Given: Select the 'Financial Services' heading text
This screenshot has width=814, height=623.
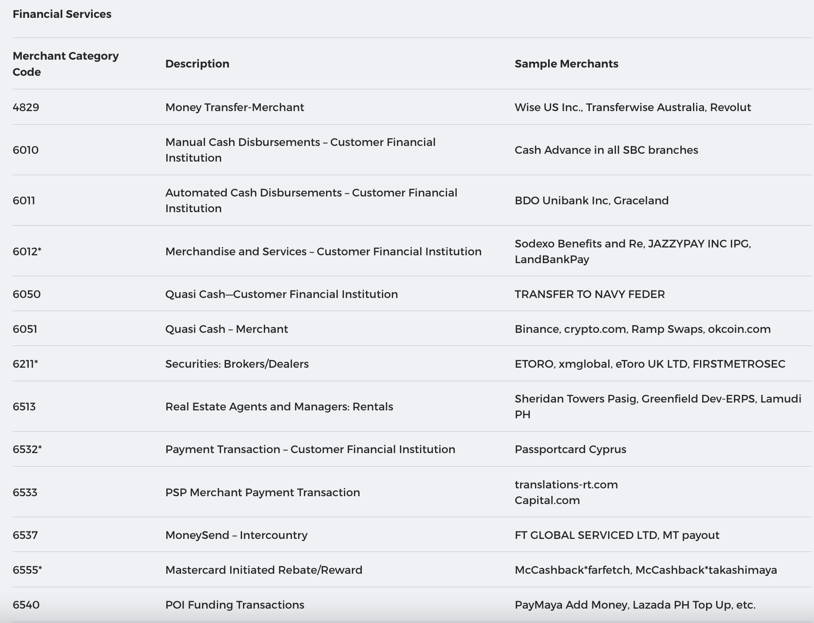Looking at the screenshot, I should 62,14.
